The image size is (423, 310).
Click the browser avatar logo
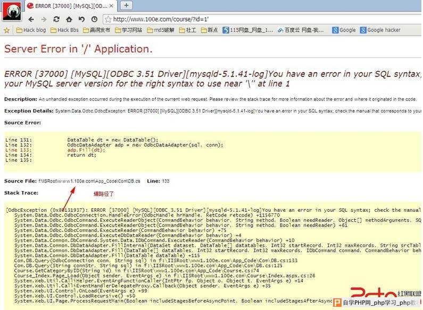(12, 11)
